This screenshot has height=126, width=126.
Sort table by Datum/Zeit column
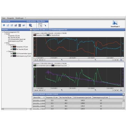tap(39, 97)
